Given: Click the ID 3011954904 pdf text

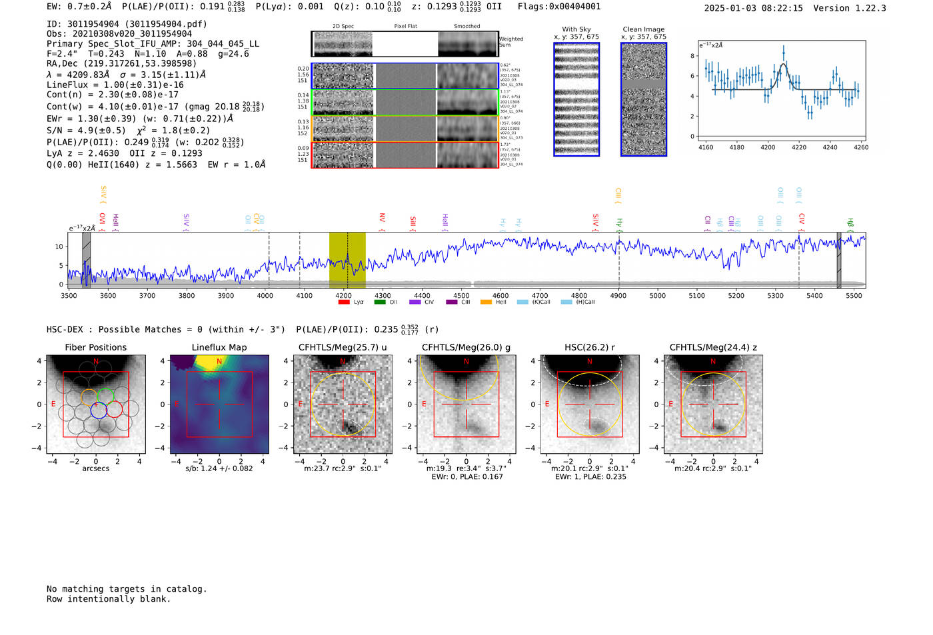Looking at the screenshot, I should (x=127, y=24).
